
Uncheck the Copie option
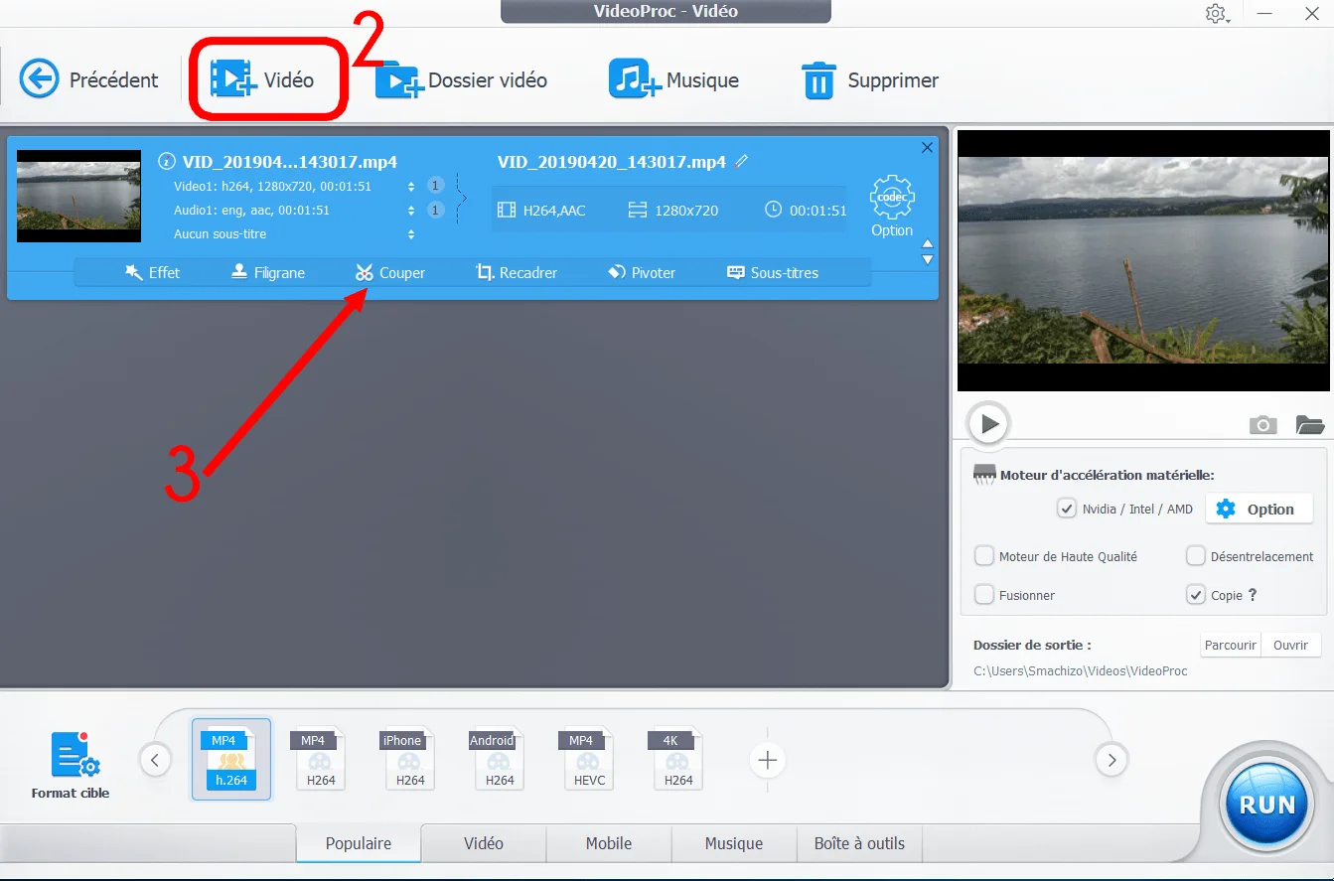(x=1197, y=594)
